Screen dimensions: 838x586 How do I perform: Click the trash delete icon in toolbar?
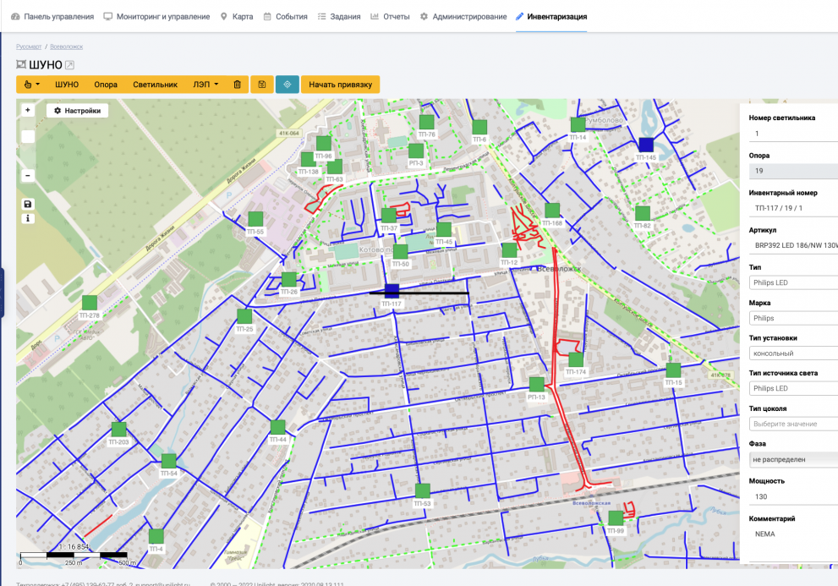coord(237,85)
